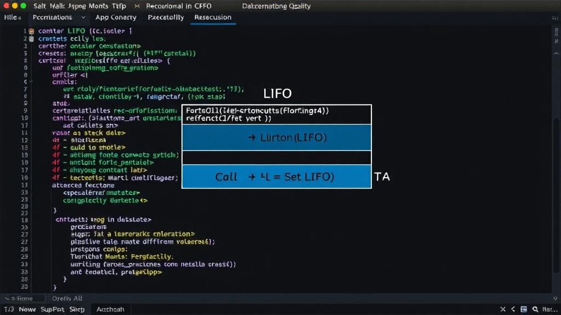Click code line 'cmitls:'

(x=65, y=82)
